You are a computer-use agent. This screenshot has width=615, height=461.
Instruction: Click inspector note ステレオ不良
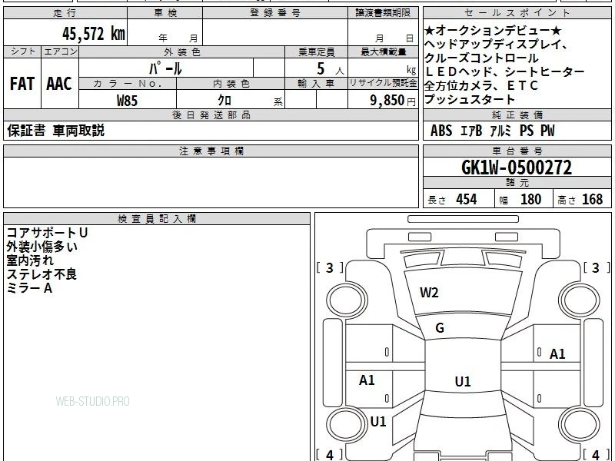42,274
